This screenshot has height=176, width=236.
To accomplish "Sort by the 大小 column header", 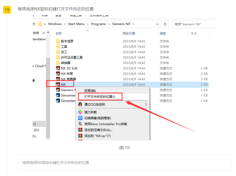I will coord(194,34).
